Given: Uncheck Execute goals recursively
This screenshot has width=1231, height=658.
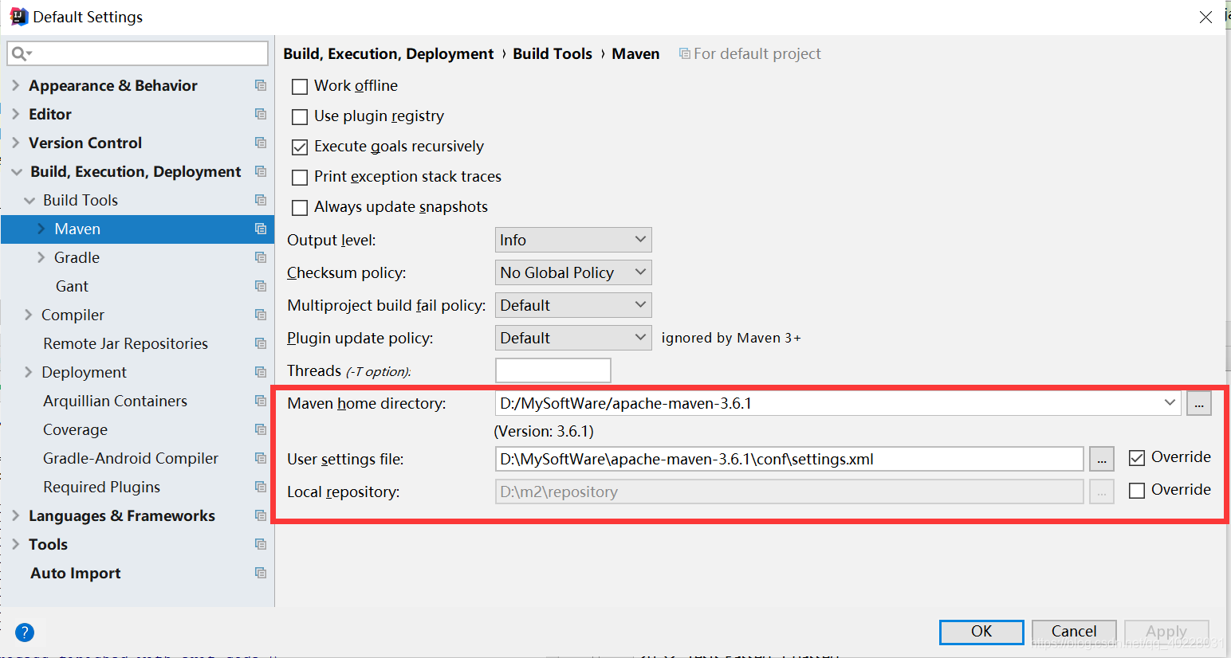Looking at the screenshot, I should tap(300, 147).
